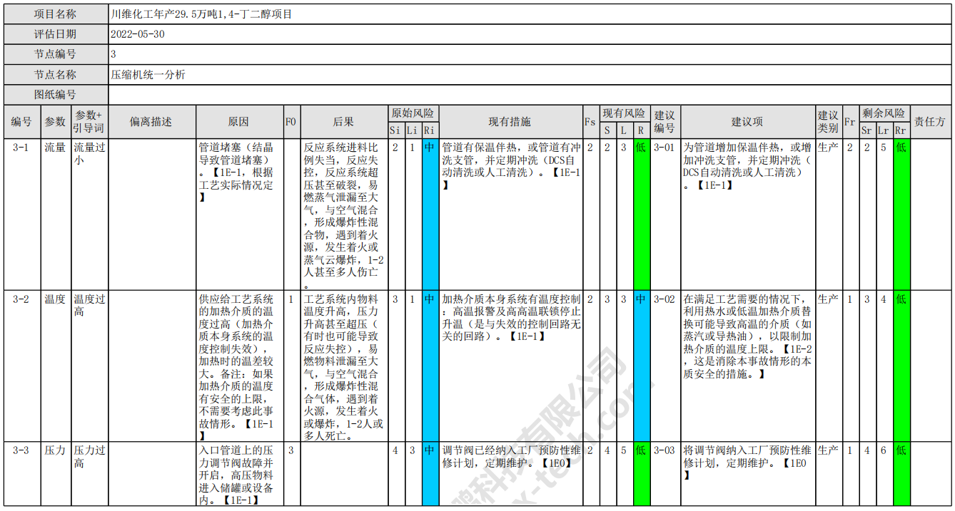955x511 pixels.
Task: Click the 建议编号 column header
Action: (x=665, y=122)
